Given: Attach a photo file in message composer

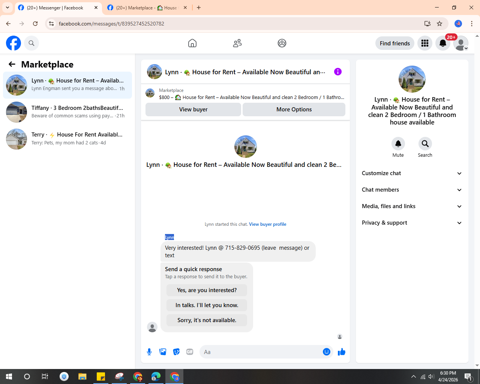Looking at the screenshot, I should coord(163,352).
